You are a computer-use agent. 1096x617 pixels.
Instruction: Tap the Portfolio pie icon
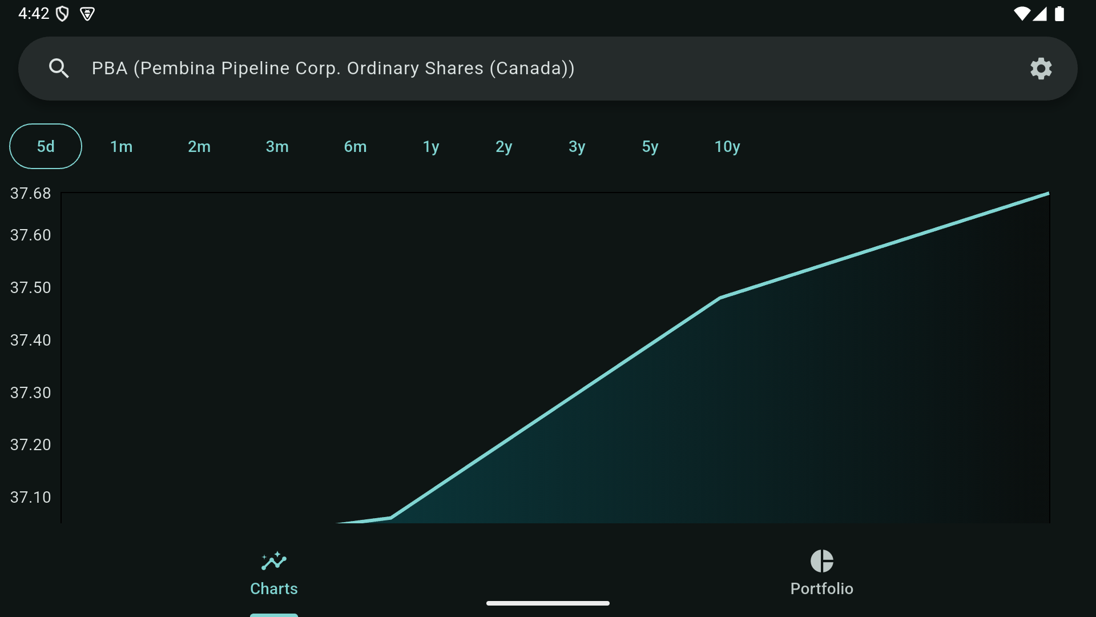tap(821, 561)
